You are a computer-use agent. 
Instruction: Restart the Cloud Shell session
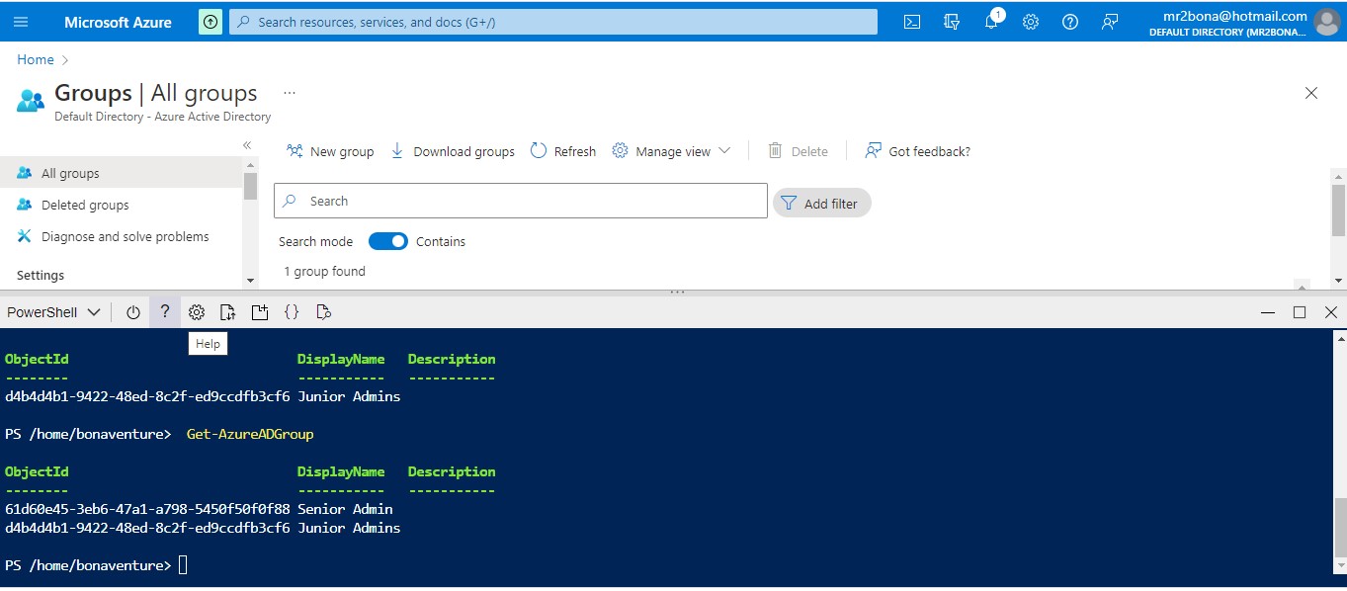point(133,311)
